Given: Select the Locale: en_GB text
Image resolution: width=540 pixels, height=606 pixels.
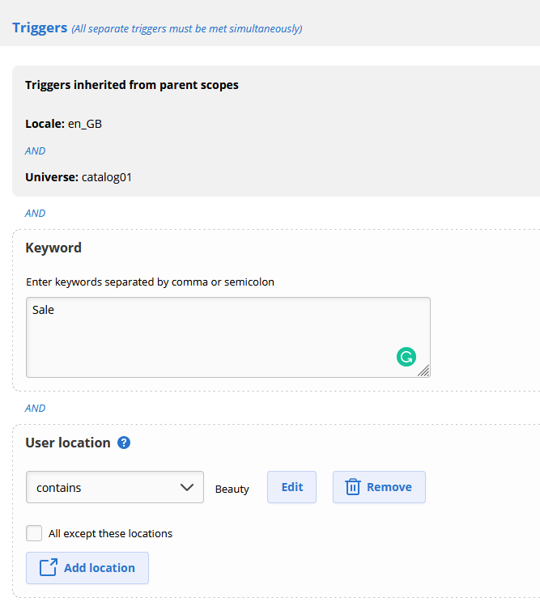Looking at the screenshot, I should coord(63,124).
